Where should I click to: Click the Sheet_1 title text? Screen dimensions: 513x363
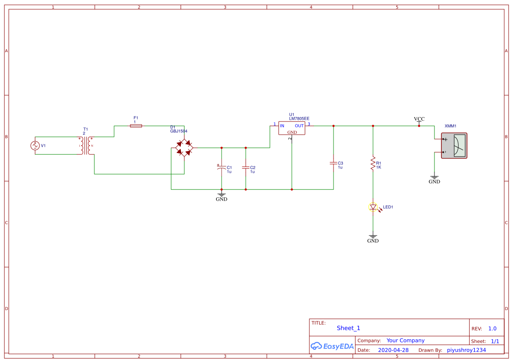tap(348, 327)
